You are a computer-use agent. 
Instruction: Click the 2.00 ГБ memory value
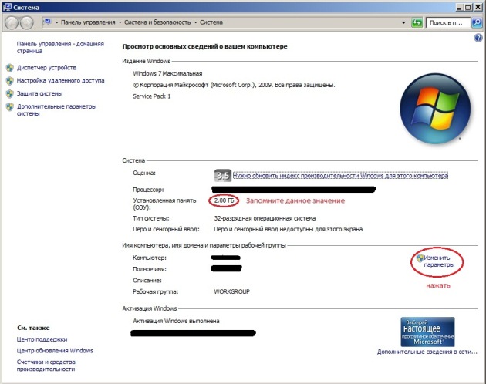[x=224, y=200]
